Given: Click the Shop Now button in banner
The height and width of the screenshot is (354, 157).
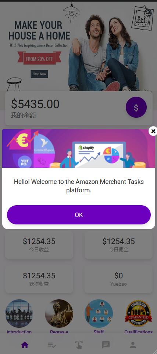Looking at the screenshot, I should click(39, 74).
